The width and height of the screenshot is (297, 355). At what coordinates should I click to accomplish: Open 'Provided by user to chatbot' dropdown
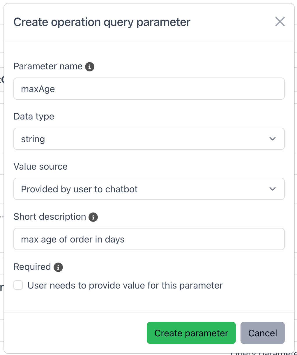pos(143,189)
